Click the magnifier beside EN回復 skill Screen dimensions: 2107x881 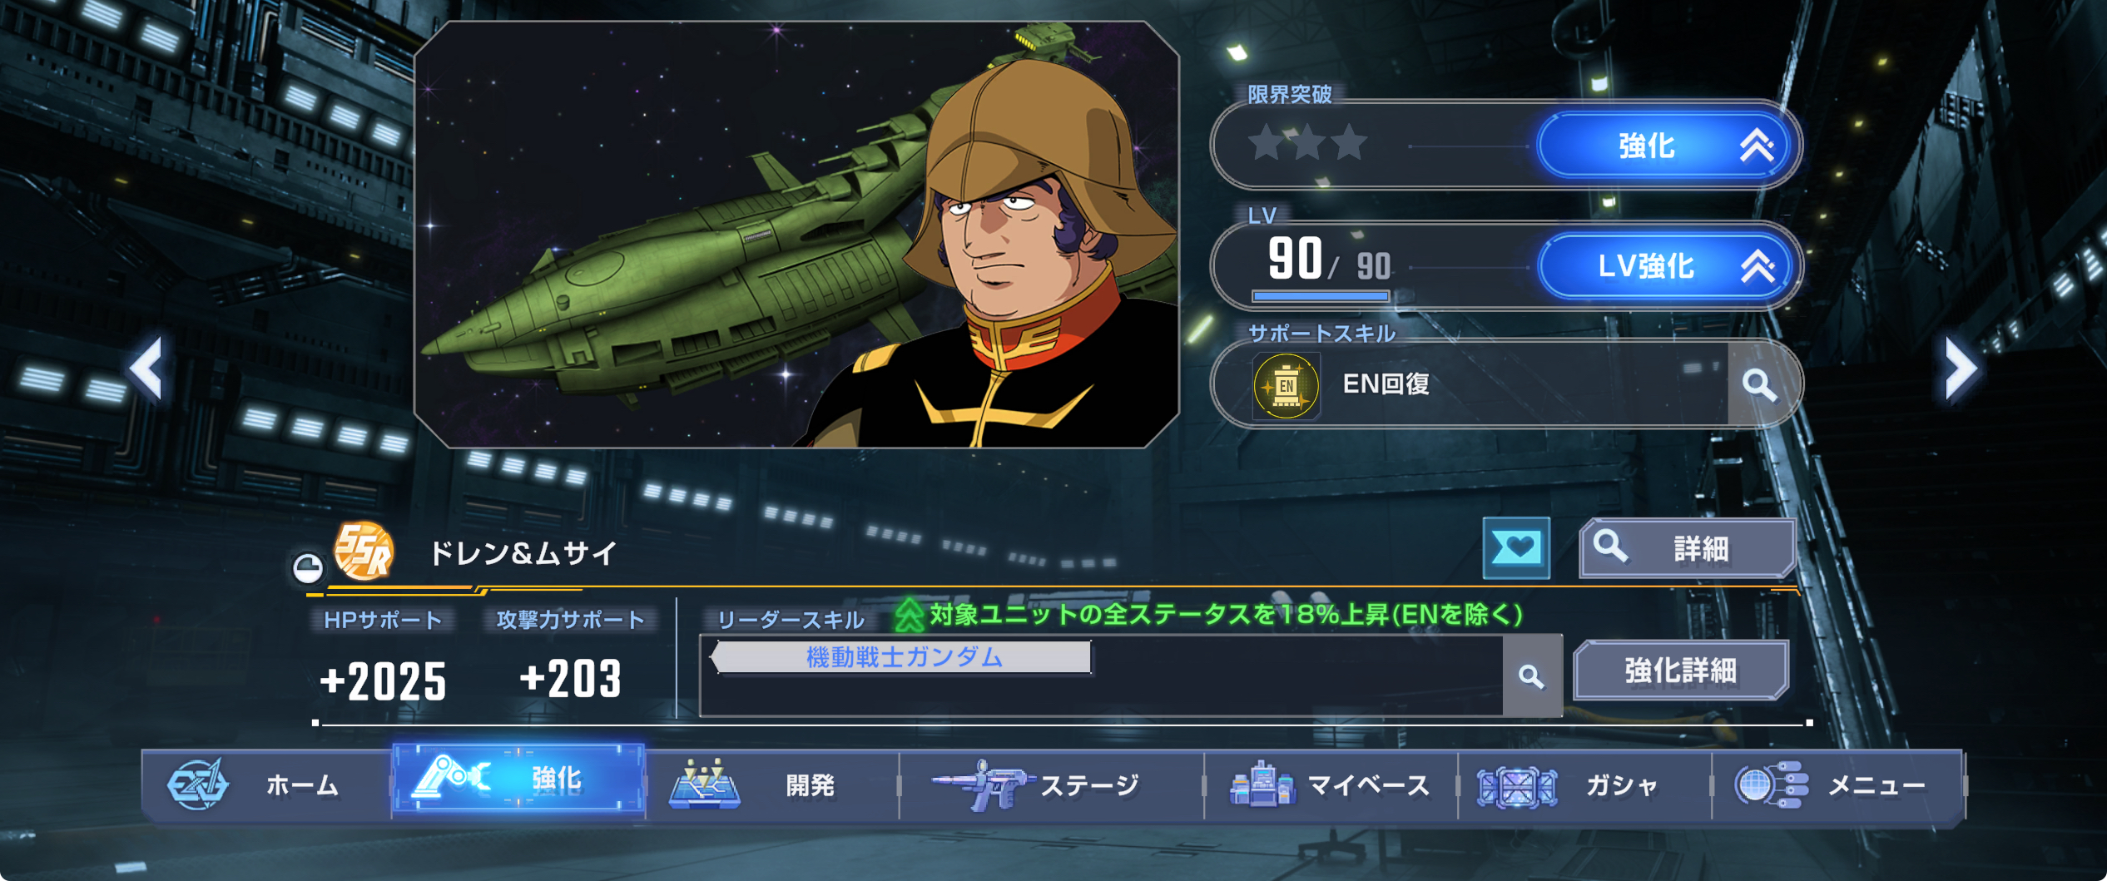coord(1759,384)
